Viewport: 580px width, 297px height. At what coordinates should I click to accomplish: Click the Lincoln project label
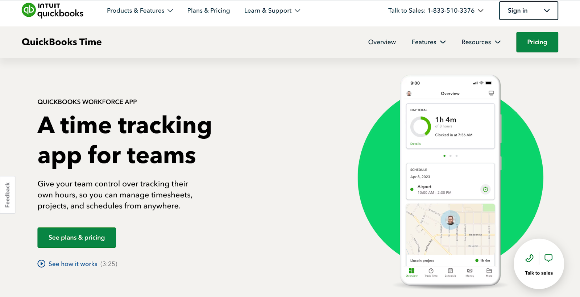pyautogui.click(x=422, y=260)
